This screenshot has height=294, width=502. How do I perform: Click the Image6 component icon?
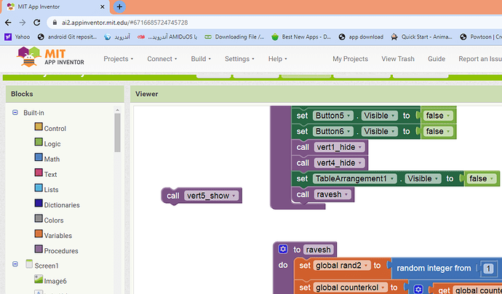[39, 280]
